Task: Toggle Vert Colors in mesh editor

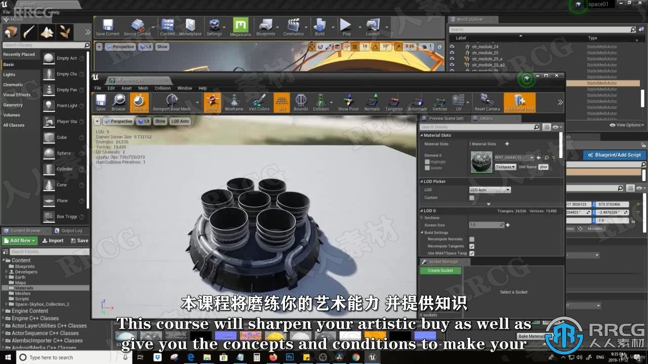Action: [x=259, y=103]
